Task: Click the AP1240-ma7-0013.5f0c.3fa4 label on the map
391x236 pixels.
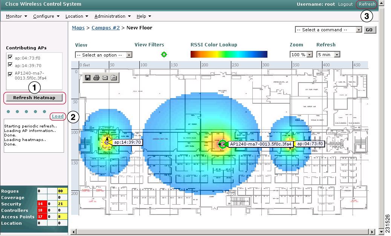Action: (261, 144)
